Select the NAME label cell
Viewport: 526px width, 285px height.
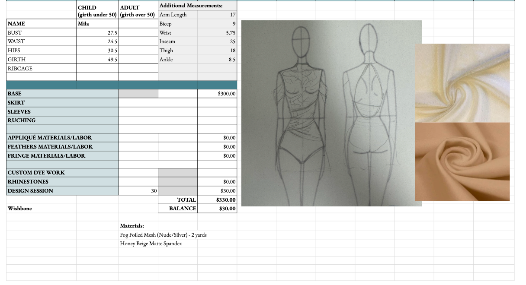[x=42, y=24]
